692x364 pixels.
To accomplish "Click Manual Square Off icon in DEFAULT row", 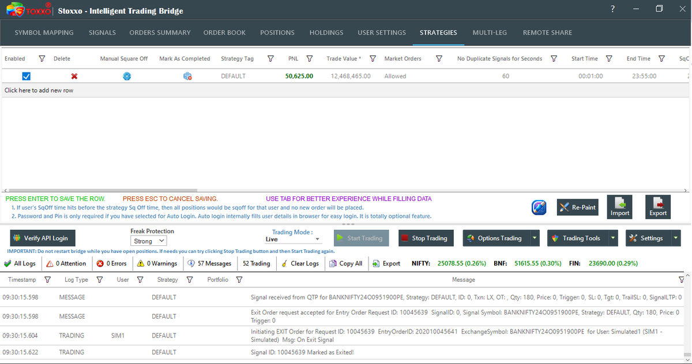I will tap(127, 76).
